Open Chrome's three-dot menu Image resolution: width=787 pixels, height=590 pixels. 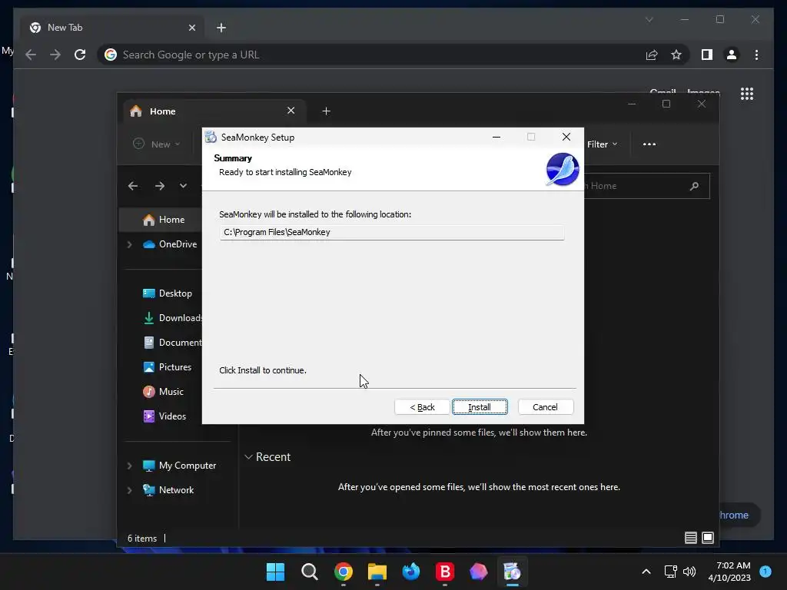[756, 55]
